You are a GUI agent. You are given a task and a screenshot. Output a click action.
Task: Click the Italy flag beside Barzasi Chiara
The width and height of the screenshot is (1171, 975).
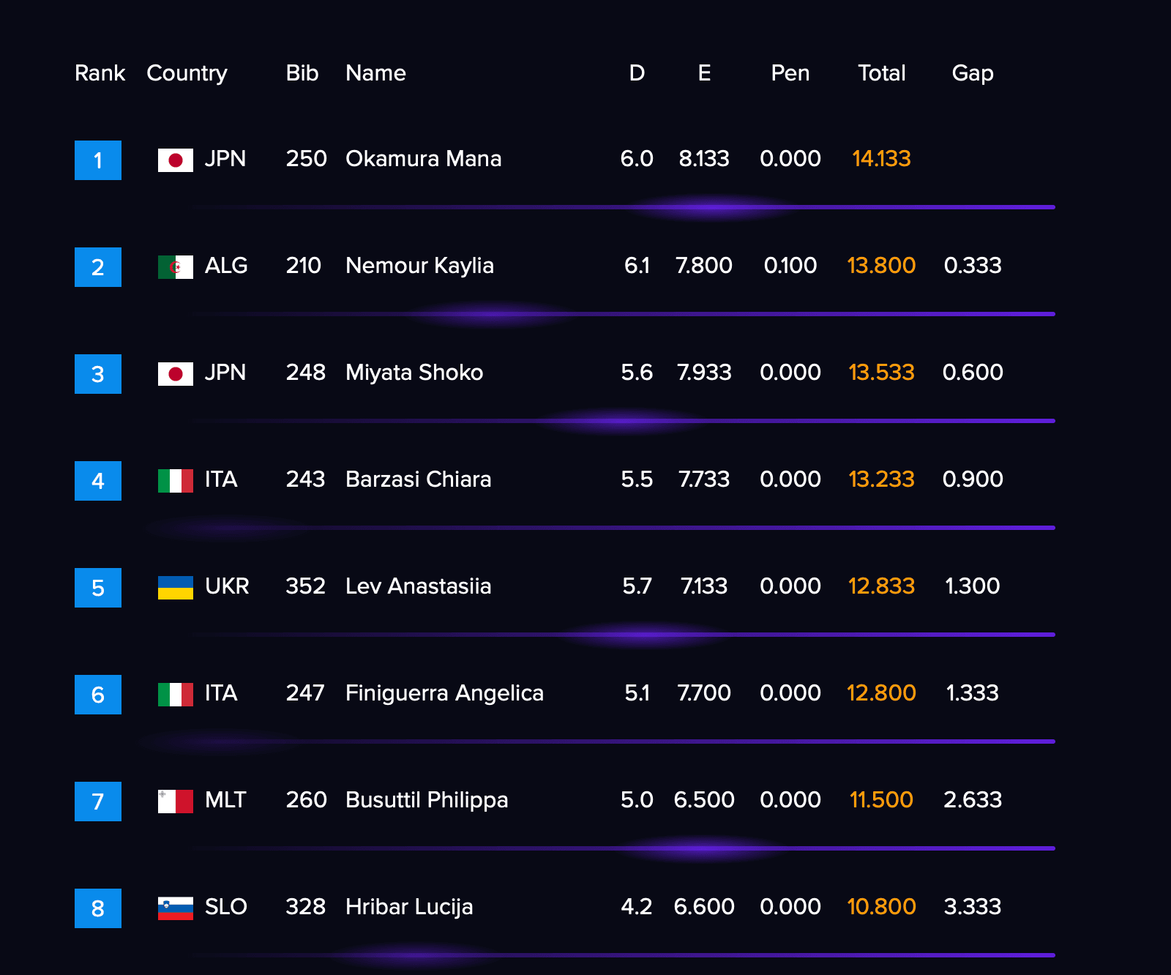point(176,481)
